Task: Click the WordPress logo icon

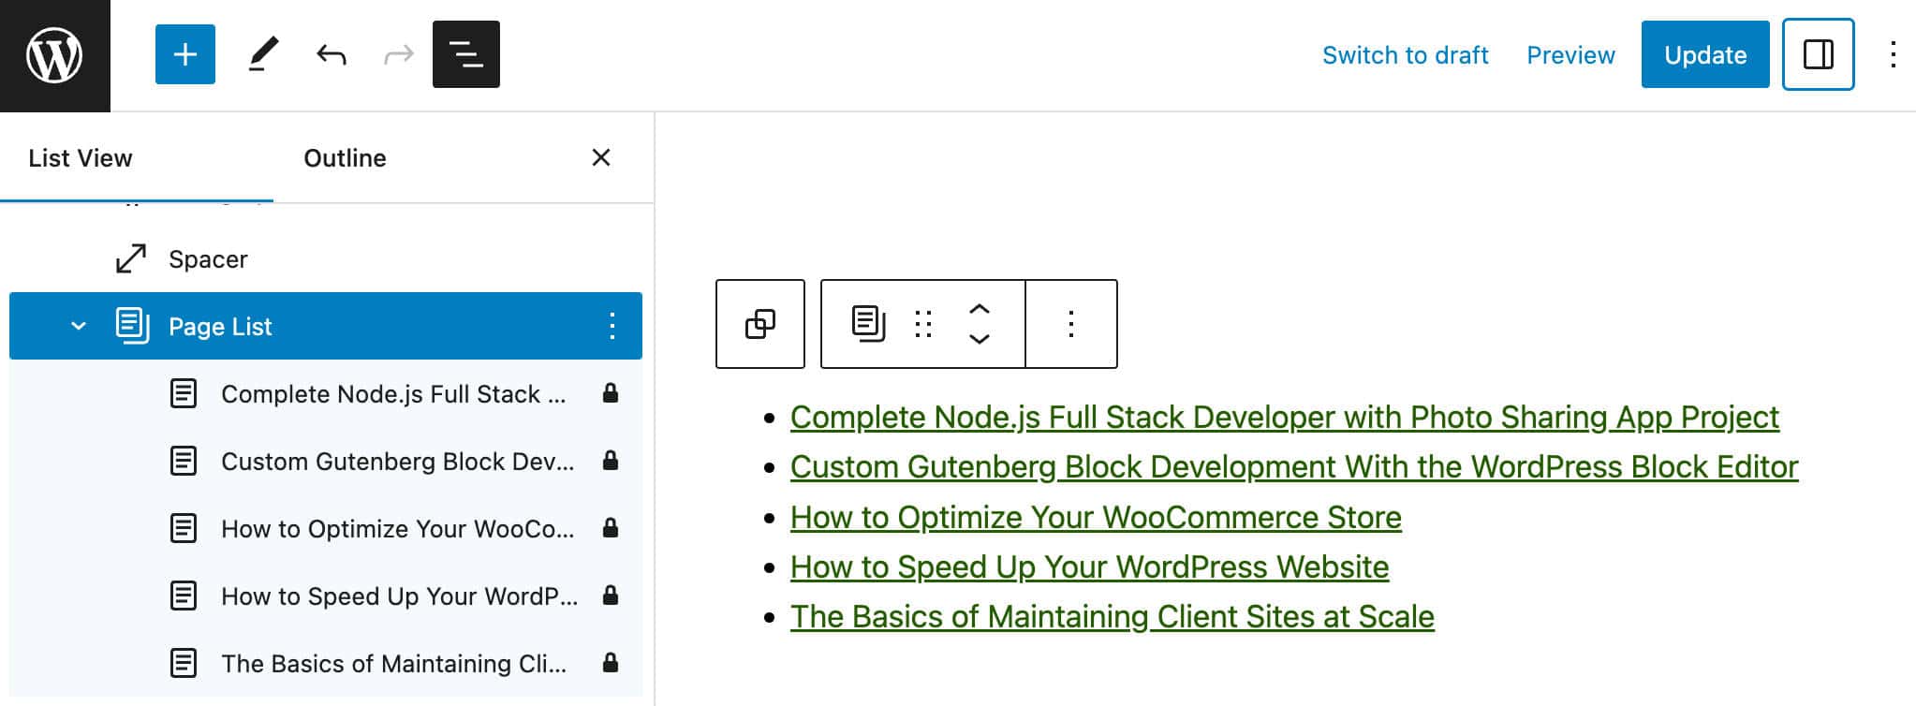Action: (x=54, y=55)
